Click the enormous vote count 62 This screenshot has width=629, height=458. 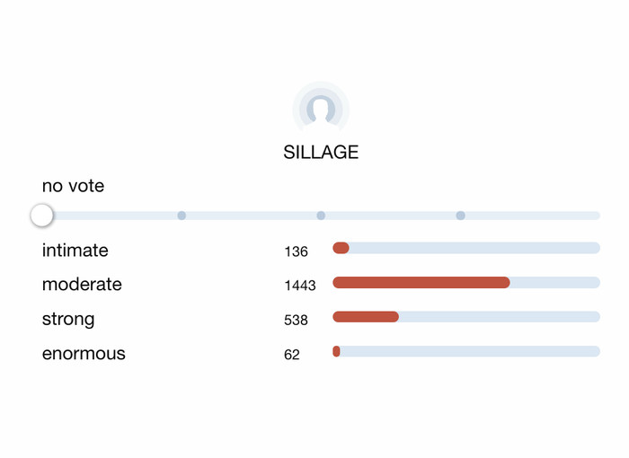pyautogui.click(x=292, y=355)
